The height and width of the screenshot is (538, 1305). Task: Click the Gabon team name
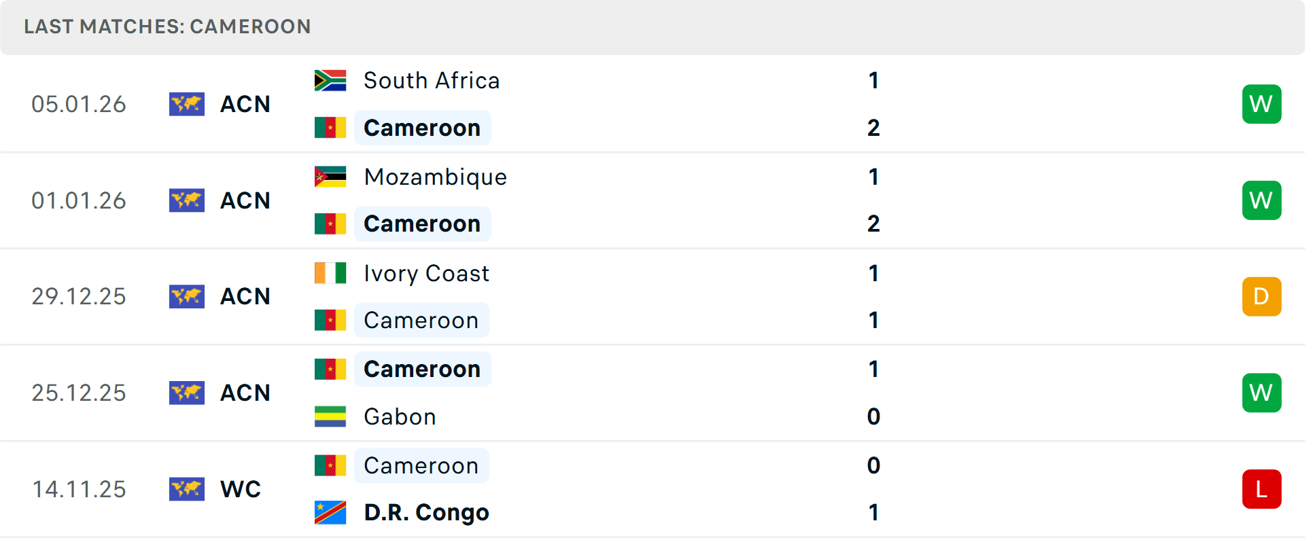(x=400, y=416)
